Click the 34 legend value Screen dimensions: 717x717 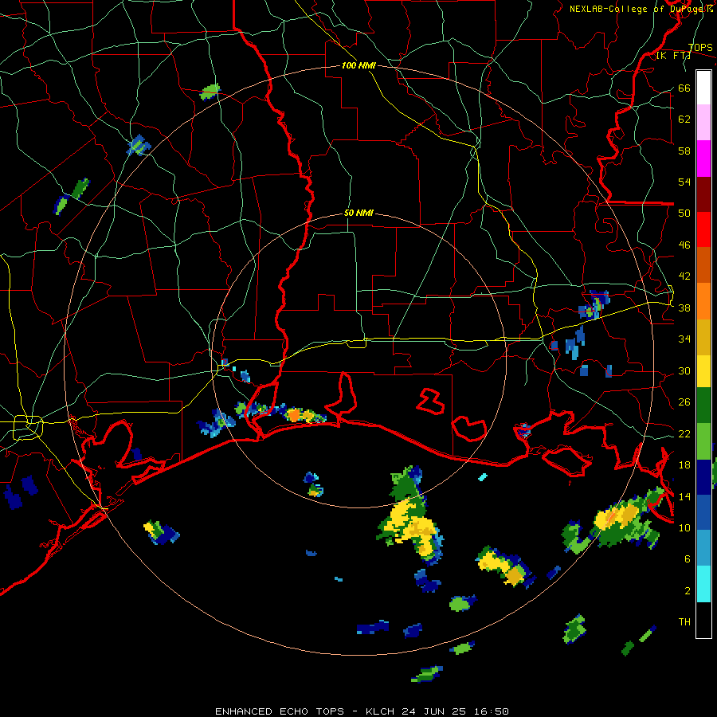click(684, 339)
